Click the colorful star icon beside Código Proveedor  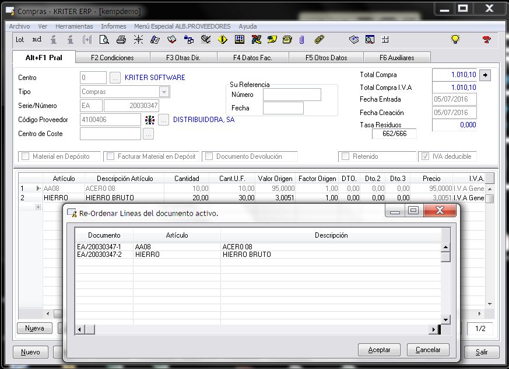point(150,120)
